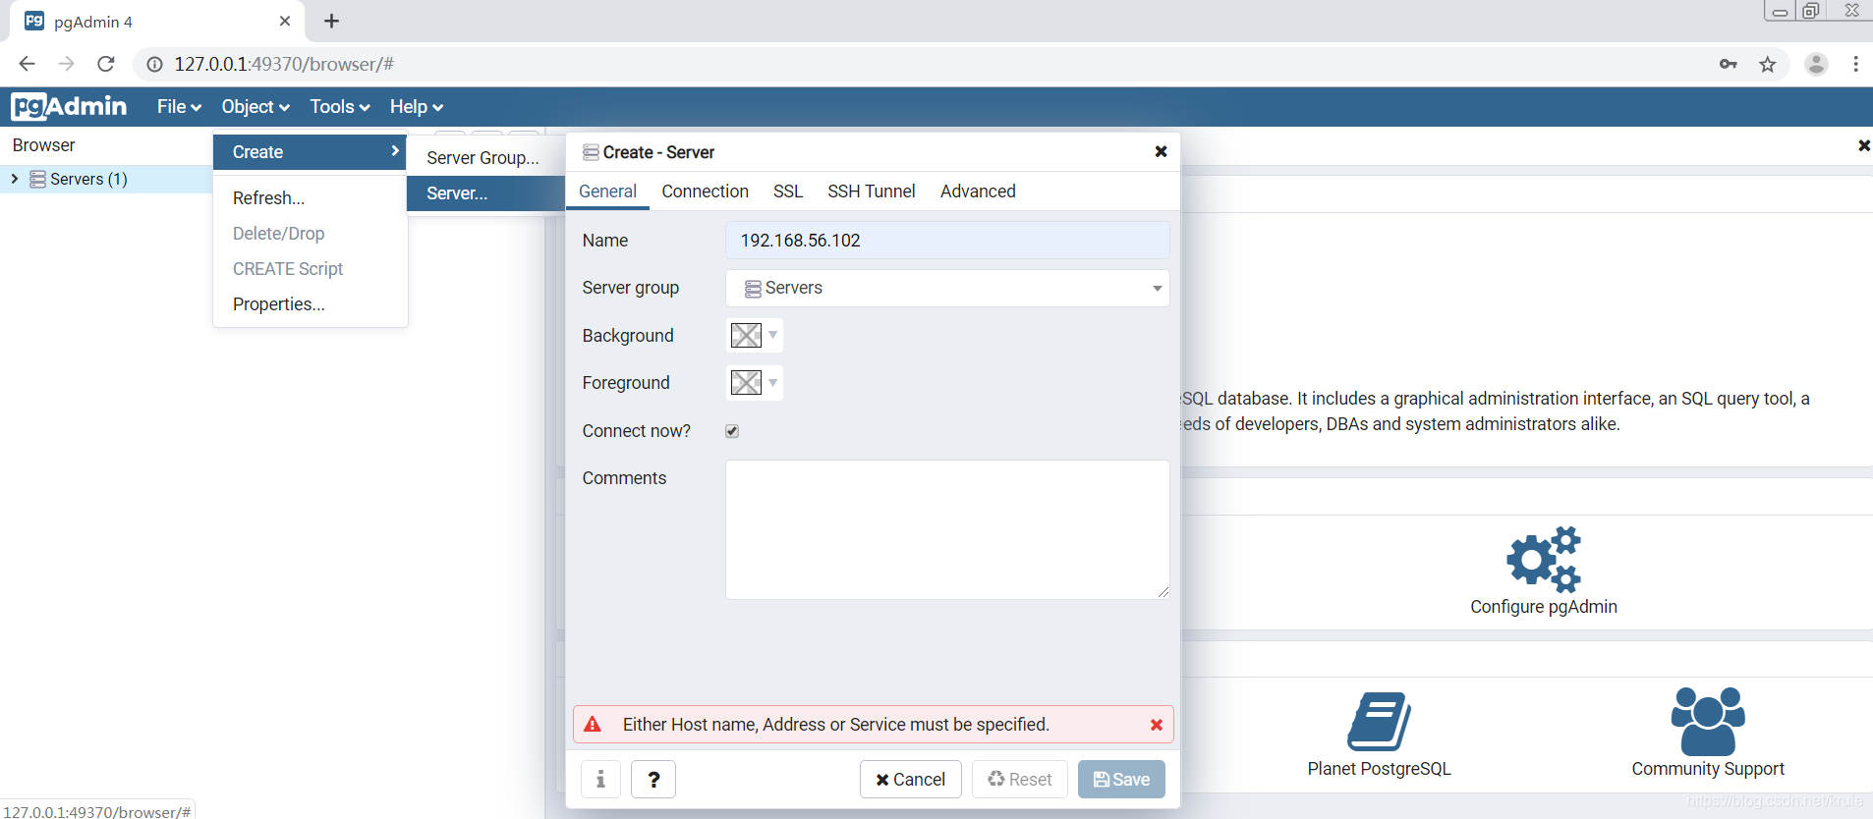Click the Configure pgAdmin gears icon
The width and height of the screenshot is (1873, 819).
1544,559
